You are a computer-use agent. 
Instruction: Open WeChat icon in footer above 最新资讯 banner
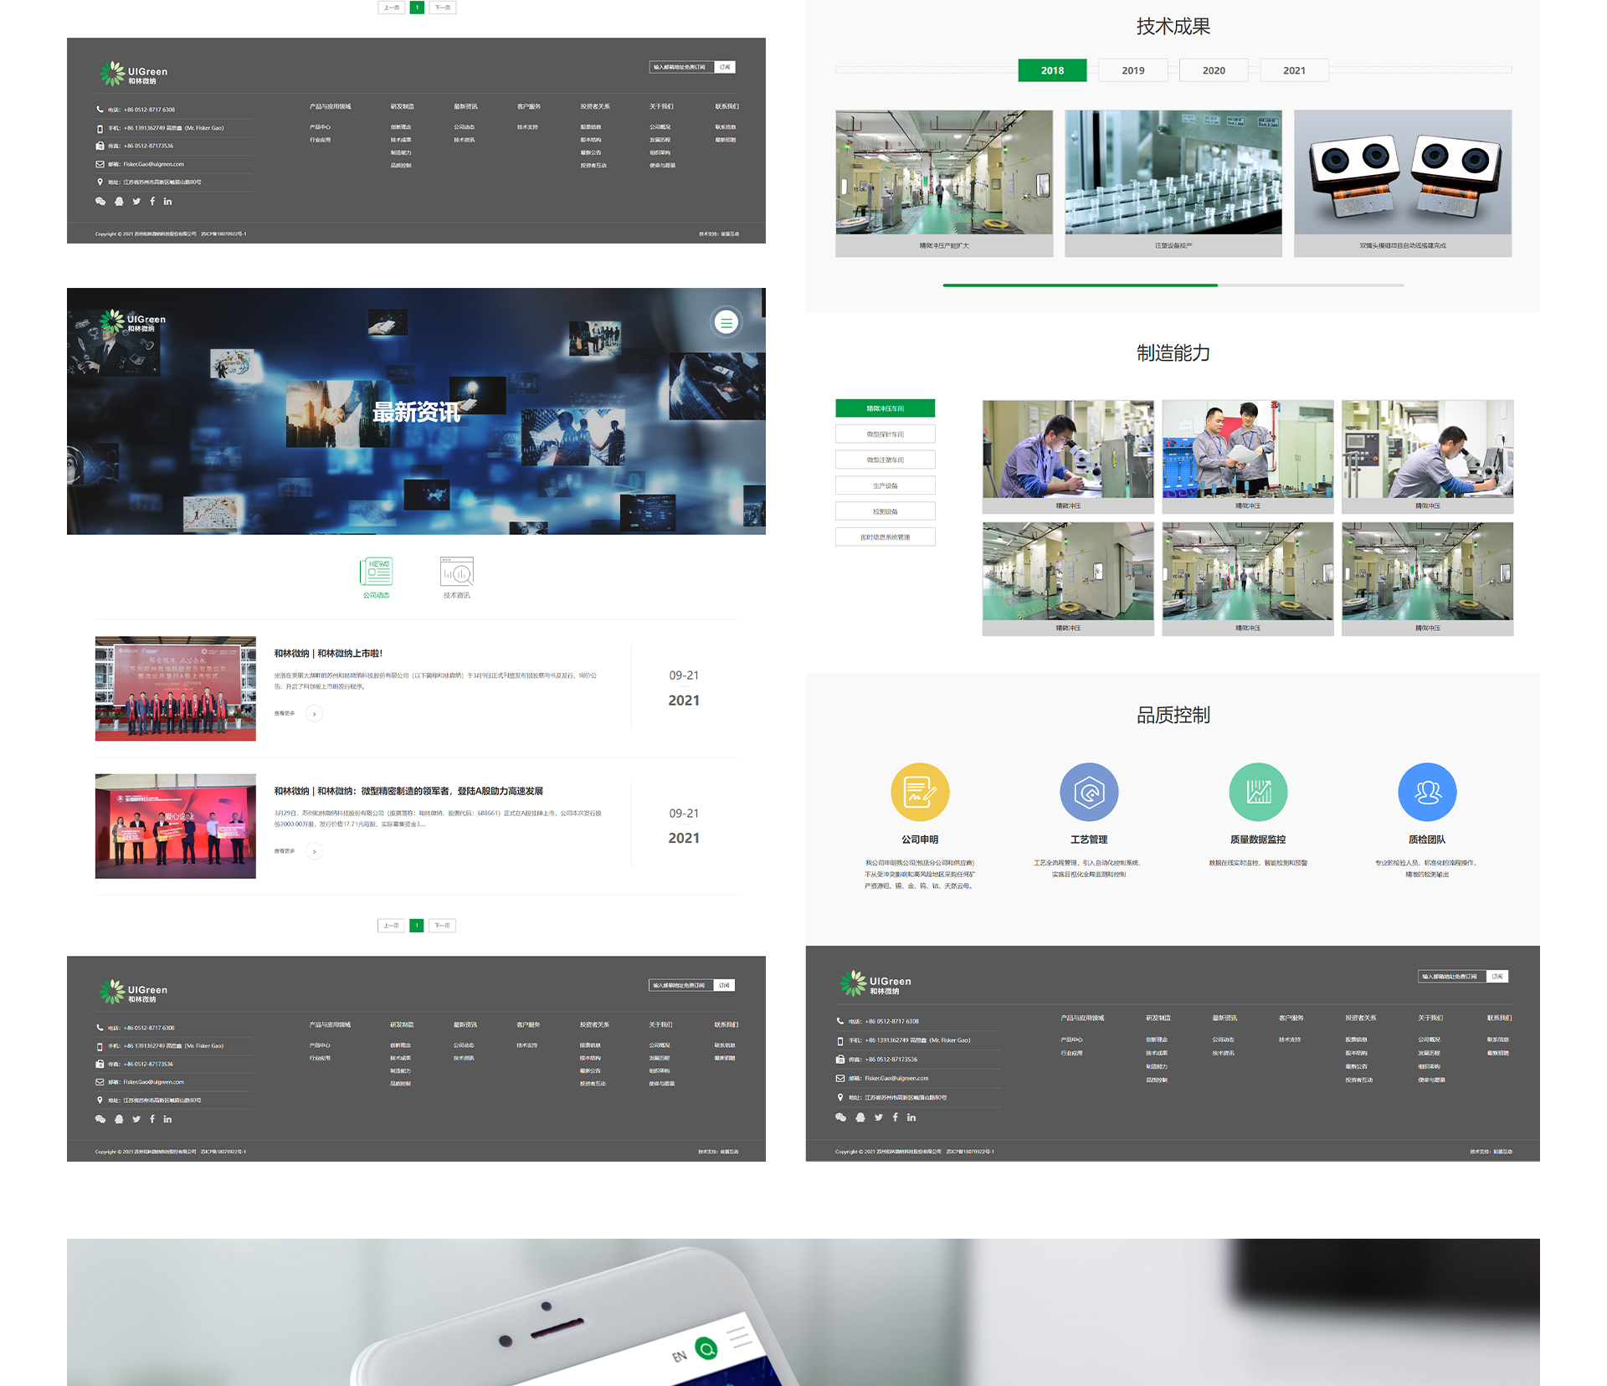click(100, 201)
